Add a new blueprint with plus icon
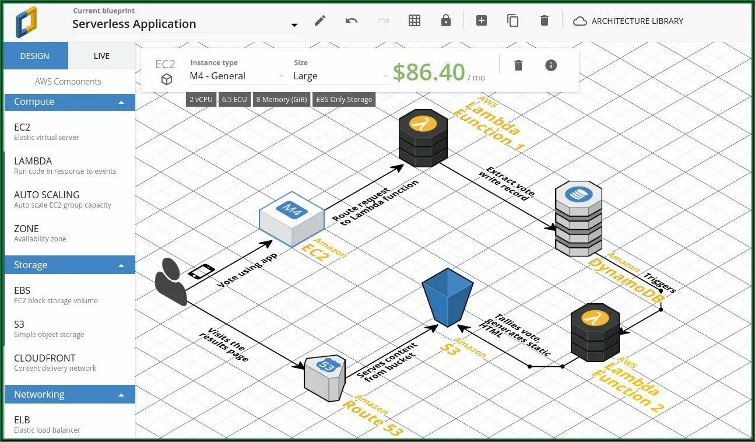Viewport: 755px width, 442px height. (x=482, y=20)
